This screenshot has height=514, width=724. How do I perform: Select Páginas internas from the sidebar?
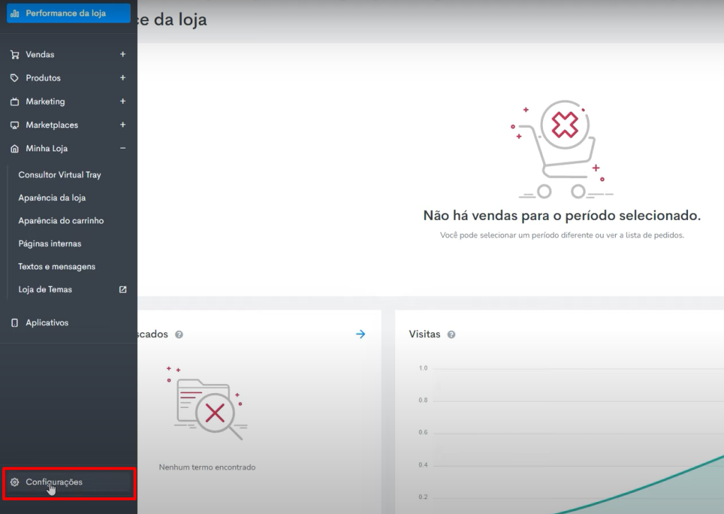[x=49, y=243]
